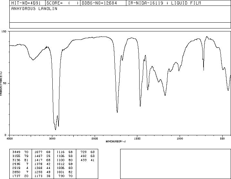Click the 1500 tick label on x-axis
The width and height of the screenshot is (231, 179).
tap(137, 139)
